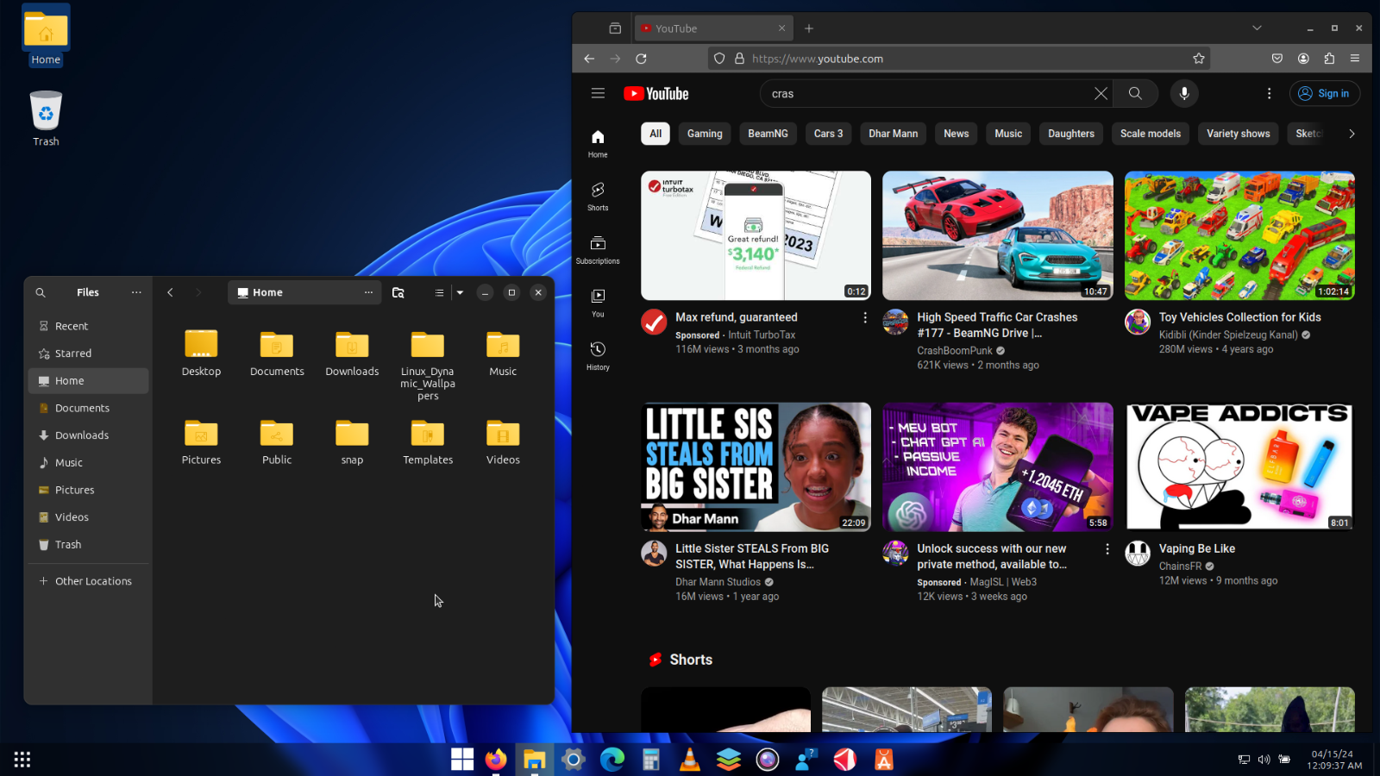
Task: Click the YouTube search magnifier button
Action: [1135, 93]
